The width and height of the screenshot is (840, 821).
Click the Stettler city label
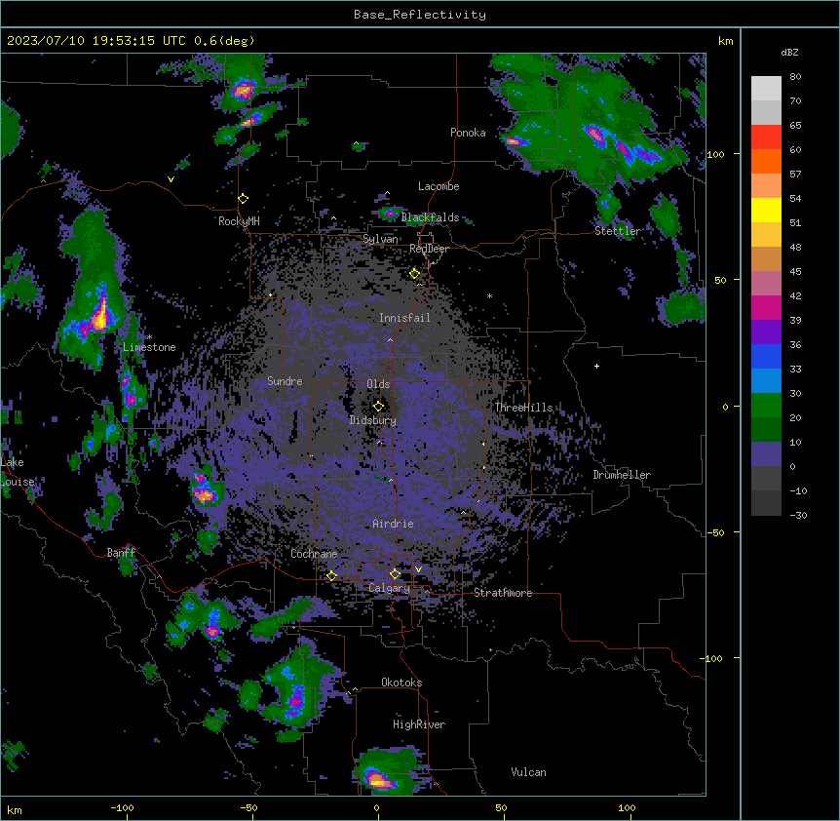pos(618,231)
